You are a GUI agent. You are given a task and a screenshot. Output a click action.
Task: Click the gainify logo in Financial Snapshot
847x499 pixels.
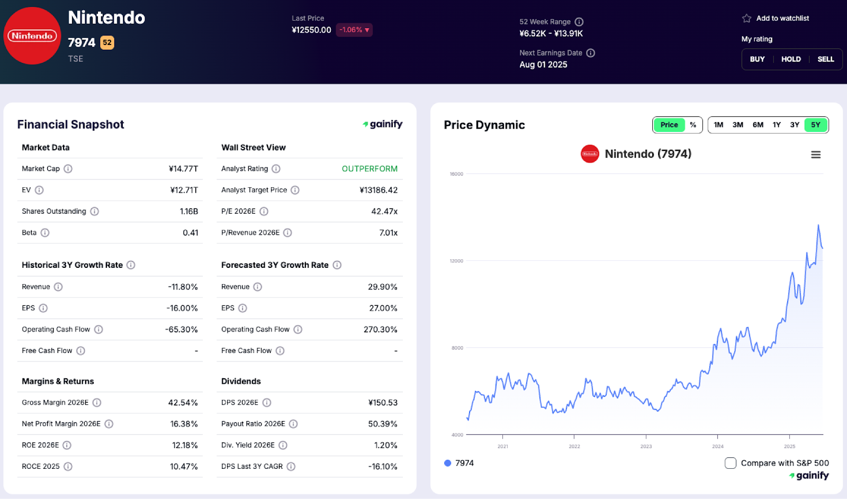tap(383, 124)
